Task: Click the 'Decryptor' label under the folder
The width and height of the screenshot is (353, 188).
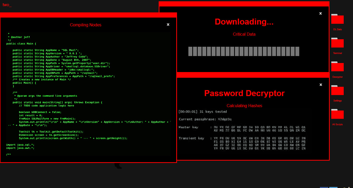Action: click(337, 77)
